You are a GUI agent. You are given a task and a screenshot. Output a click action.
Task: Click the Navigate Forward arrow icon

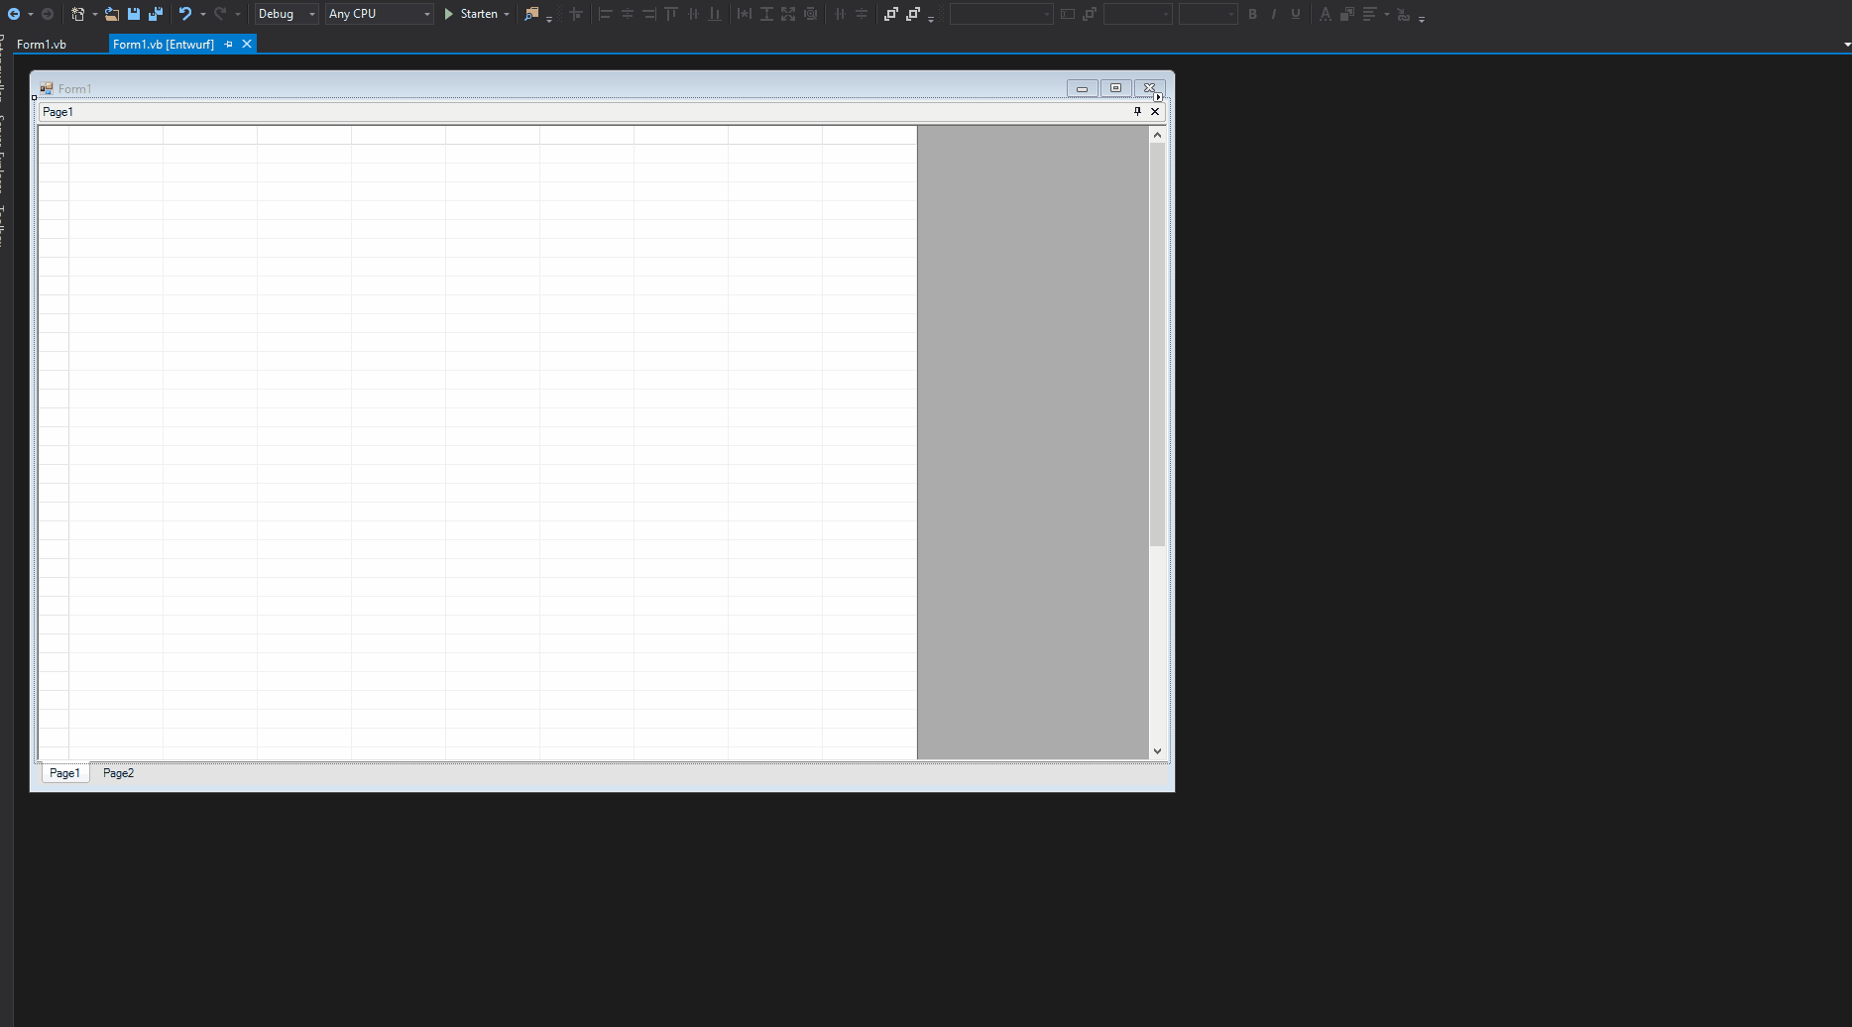(x=47, y=14)
